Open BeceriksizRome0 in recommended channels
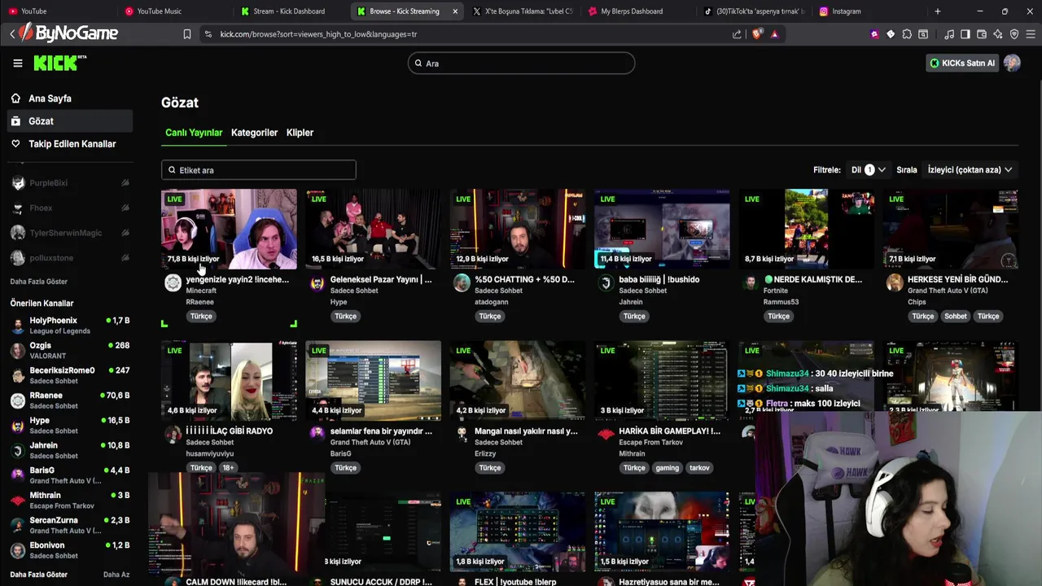This screenshot has width=1042, height=586. (69, 375)
